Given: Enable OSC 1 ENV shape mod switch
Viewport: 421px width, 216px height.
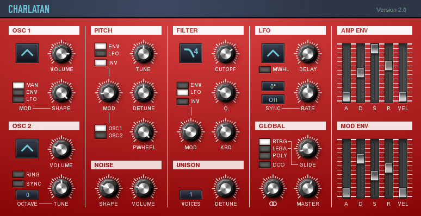Looking at the screenshot, I should pos(18,92).
